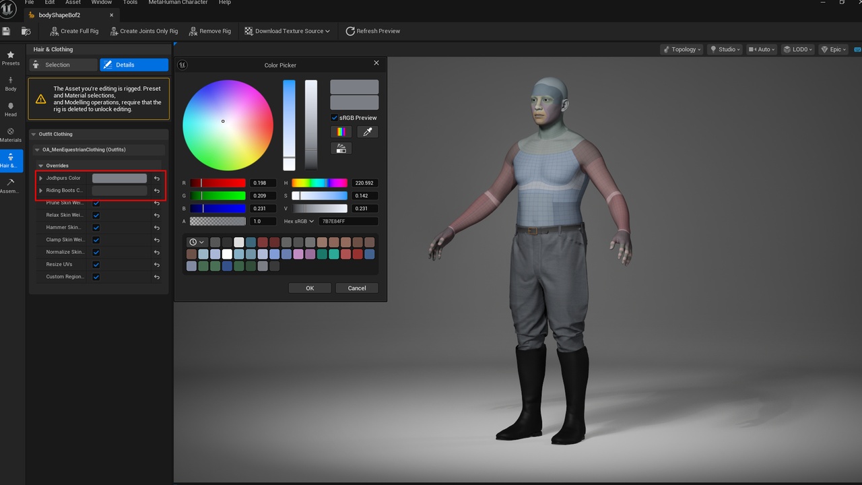862x485 pixels.
Task: Collapse the Outfit Clothing section
Action: pos(34,134)
